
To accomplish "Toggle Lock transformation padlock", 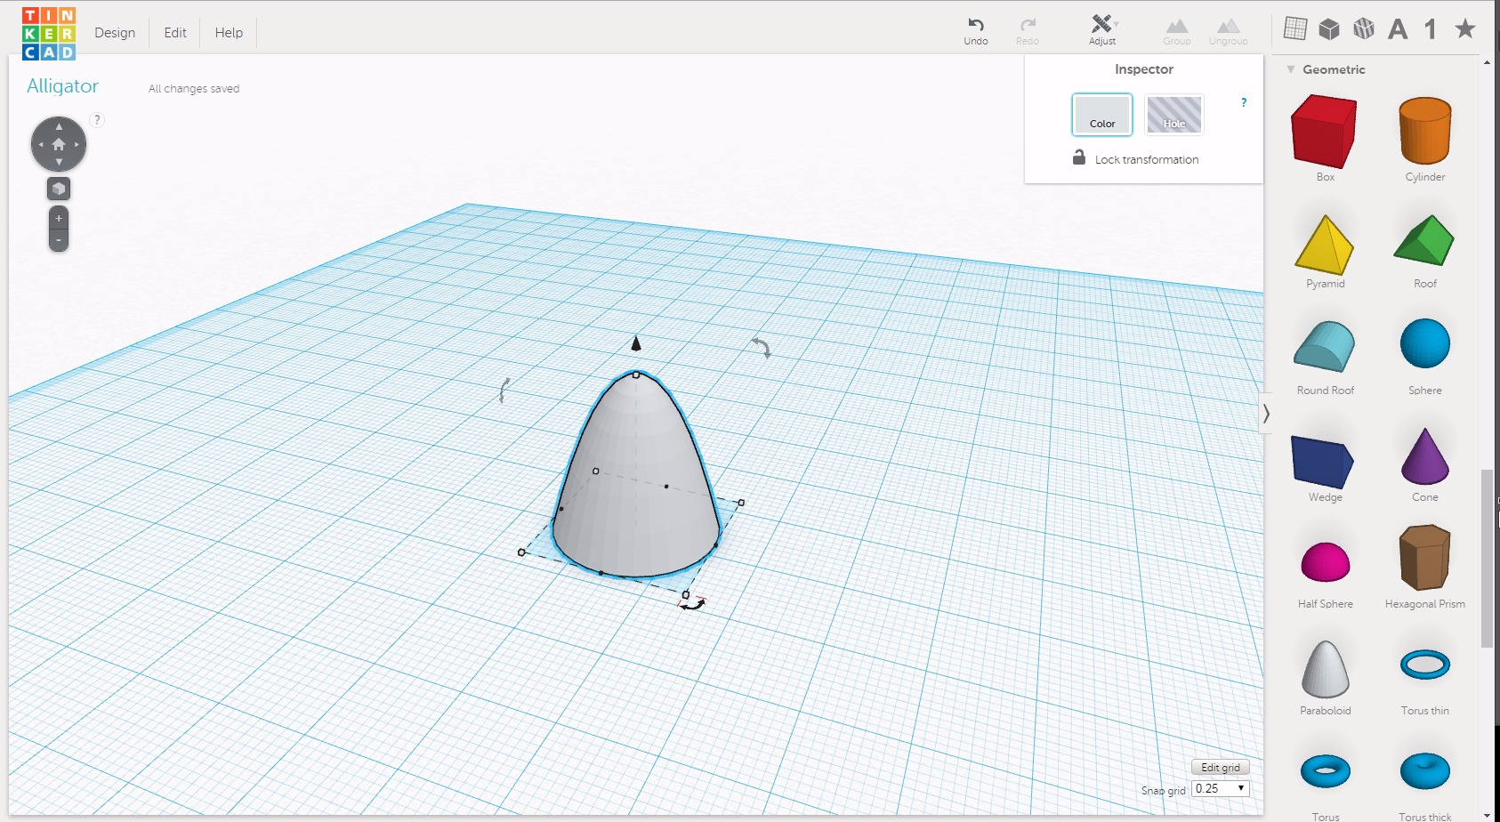I will point(1079,157).
